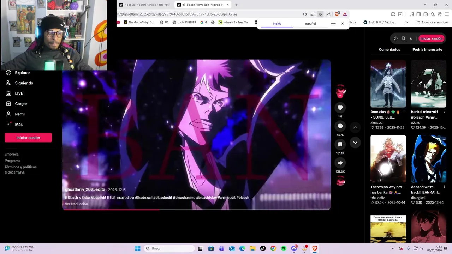Open the LIVE section
This screenshot has width=452, height=254.
coord(15,93)
